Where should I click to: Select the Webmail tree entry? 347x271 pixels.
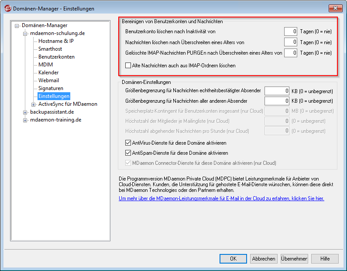coord(48,80)
